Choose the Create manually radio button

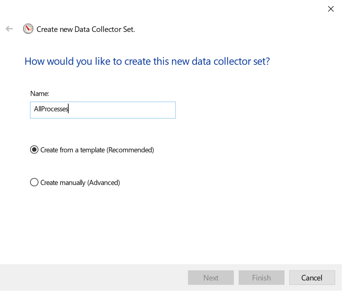(x=34, y=182)
